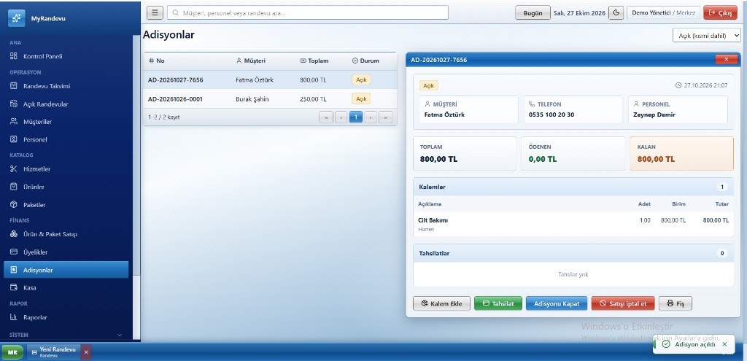Open Demo Yönetici / Merkez profile
The image size is (747, 361).
663,13
